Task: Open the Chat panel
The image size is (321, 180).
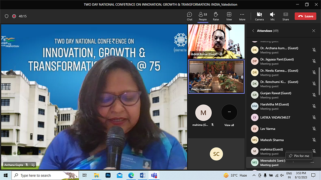Action: click(189, 16)
